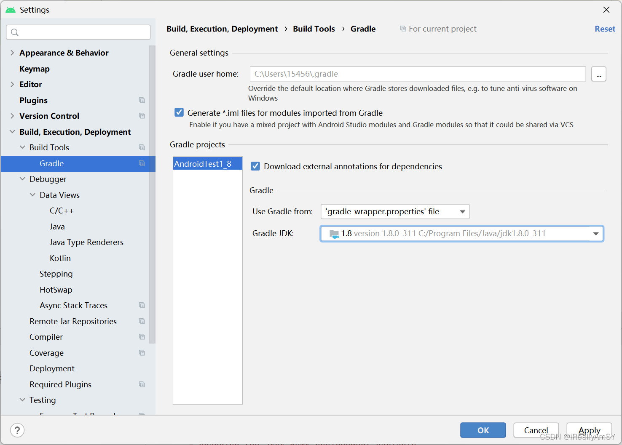
Task: Click the project-level icon beside Required Plugins
Action: pos(142,384)
